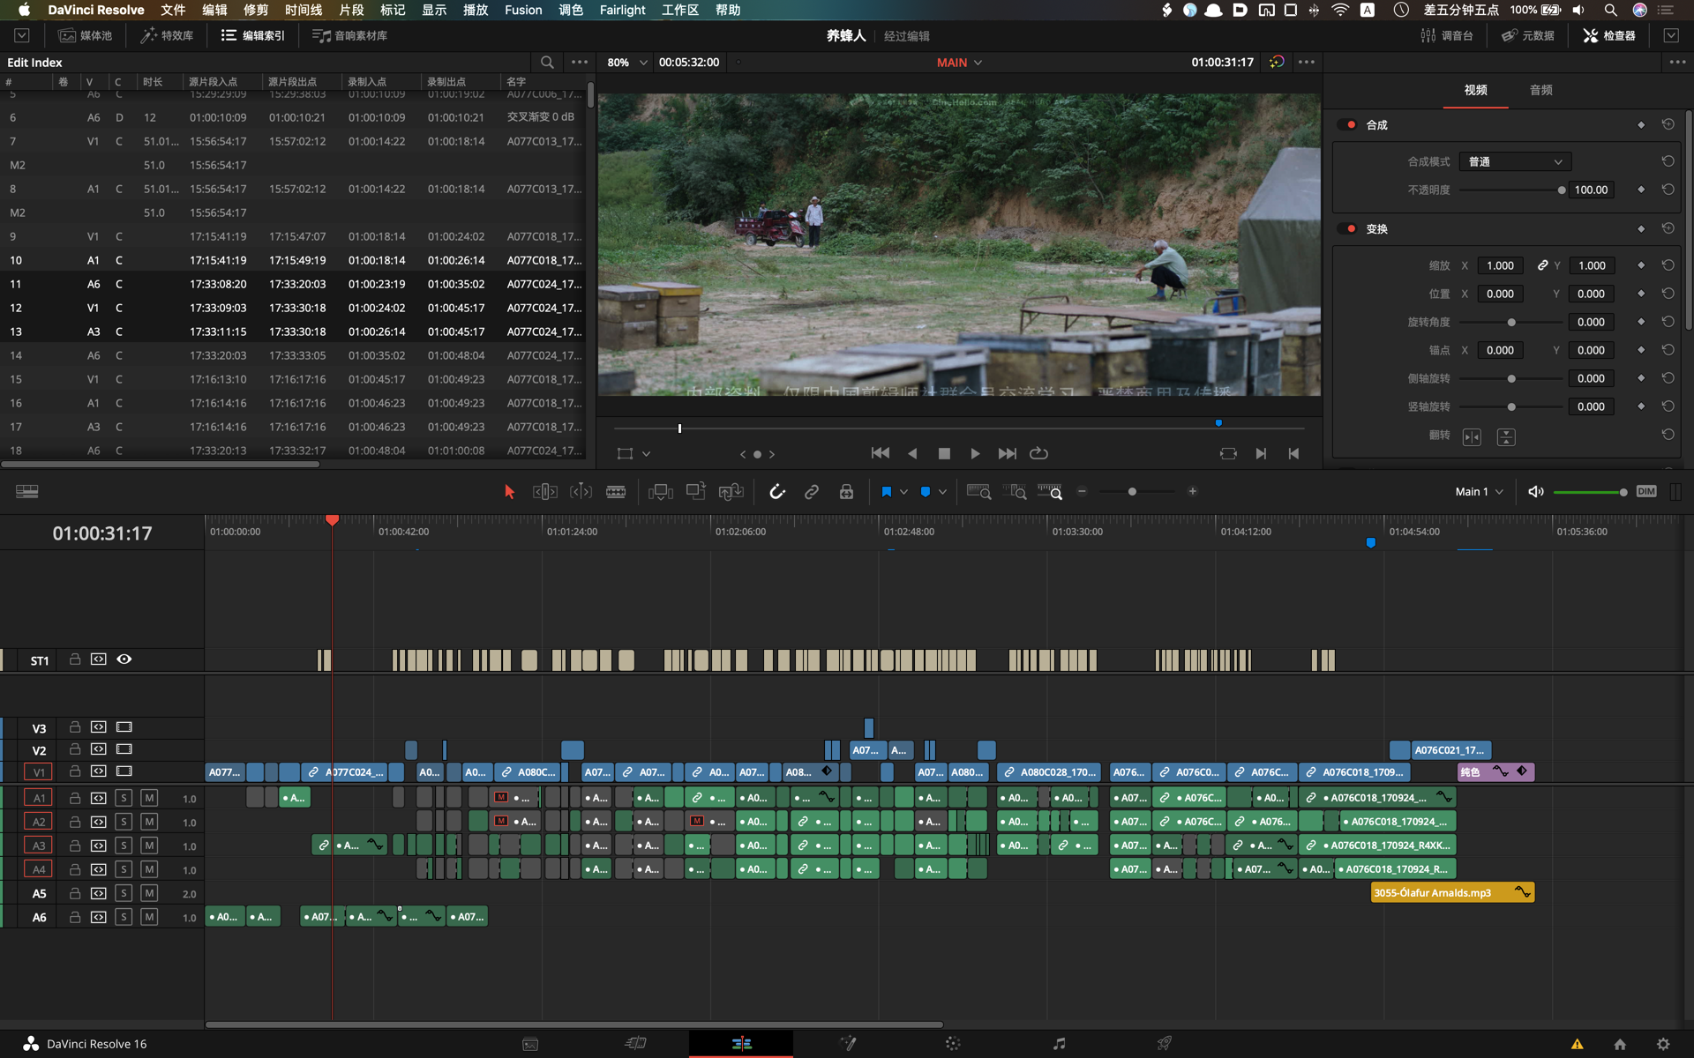Search the Edit Index magnifier icon

click(547, 63)
